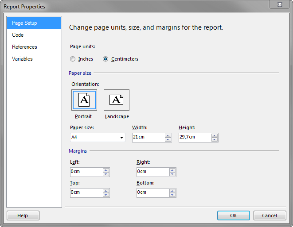Decrease Width with down spinner arrow

(x=168, y=139)
